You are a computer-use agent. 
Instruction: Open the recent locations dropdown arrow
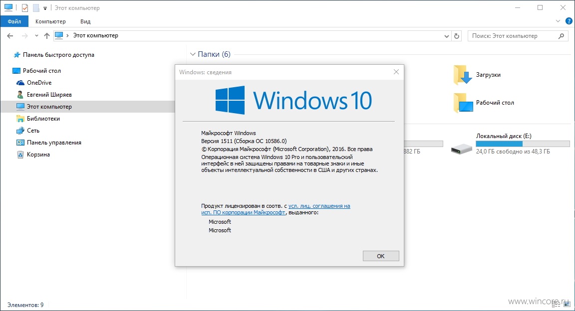[36, 35]
